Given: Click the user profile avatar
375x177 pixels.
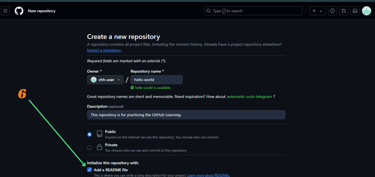Looking at the screenshot, I should pyautogui.click(x=366, y=11).
